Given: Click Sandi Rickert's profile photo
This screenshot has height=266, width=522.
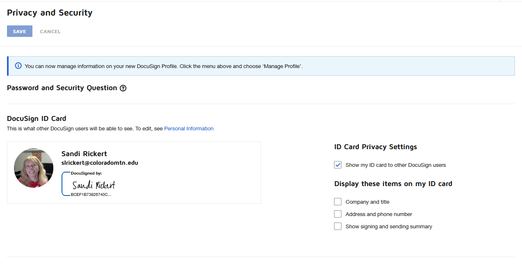Looking at the screenshot, I should (x=34, y=168).
